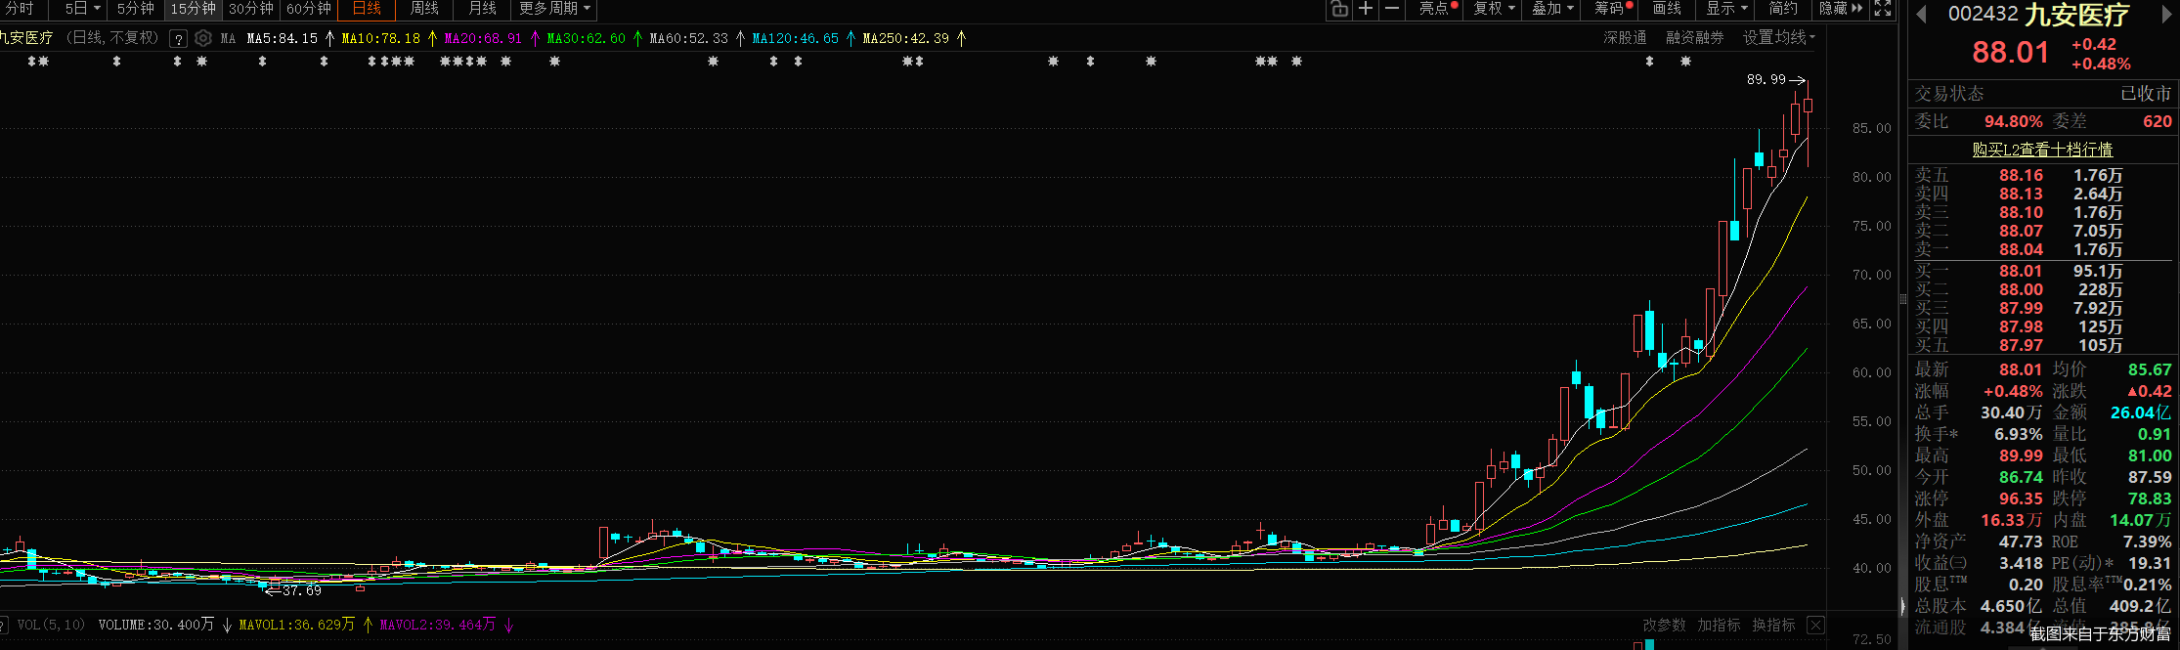Click the lock icon in the chart toolbar
2180x650 pixels.
[x=1339, y=9]
